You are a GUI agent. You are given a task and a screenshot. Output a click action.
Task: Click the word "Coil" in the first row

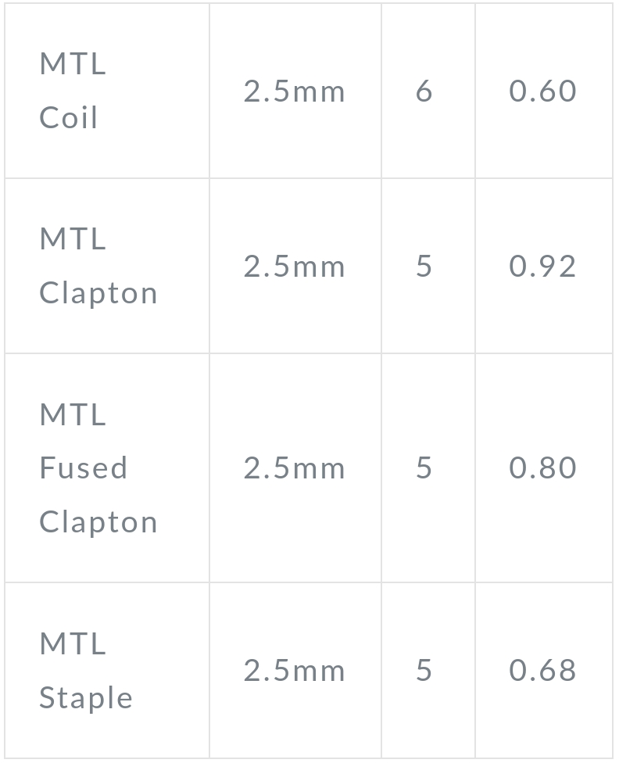[69, 118]
